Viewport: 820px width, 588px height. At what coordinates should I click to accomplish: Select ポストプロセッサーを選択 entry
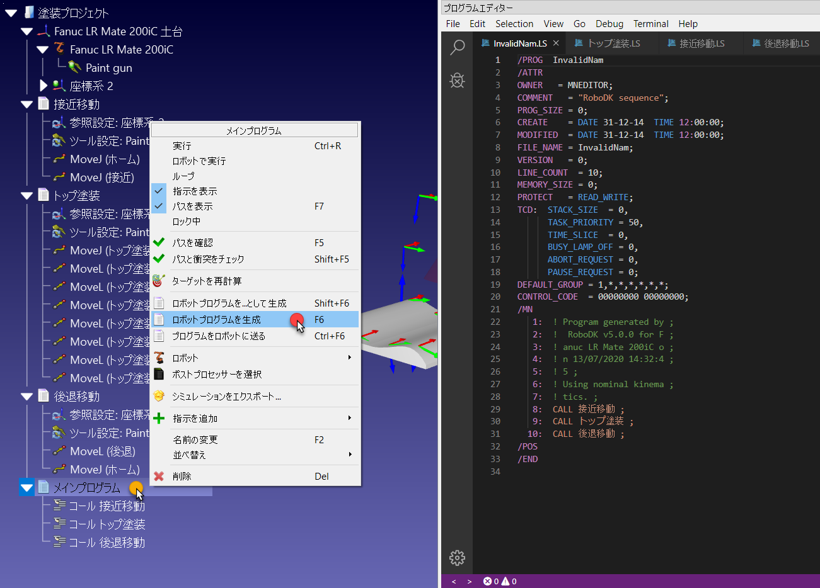coord(255,374)
